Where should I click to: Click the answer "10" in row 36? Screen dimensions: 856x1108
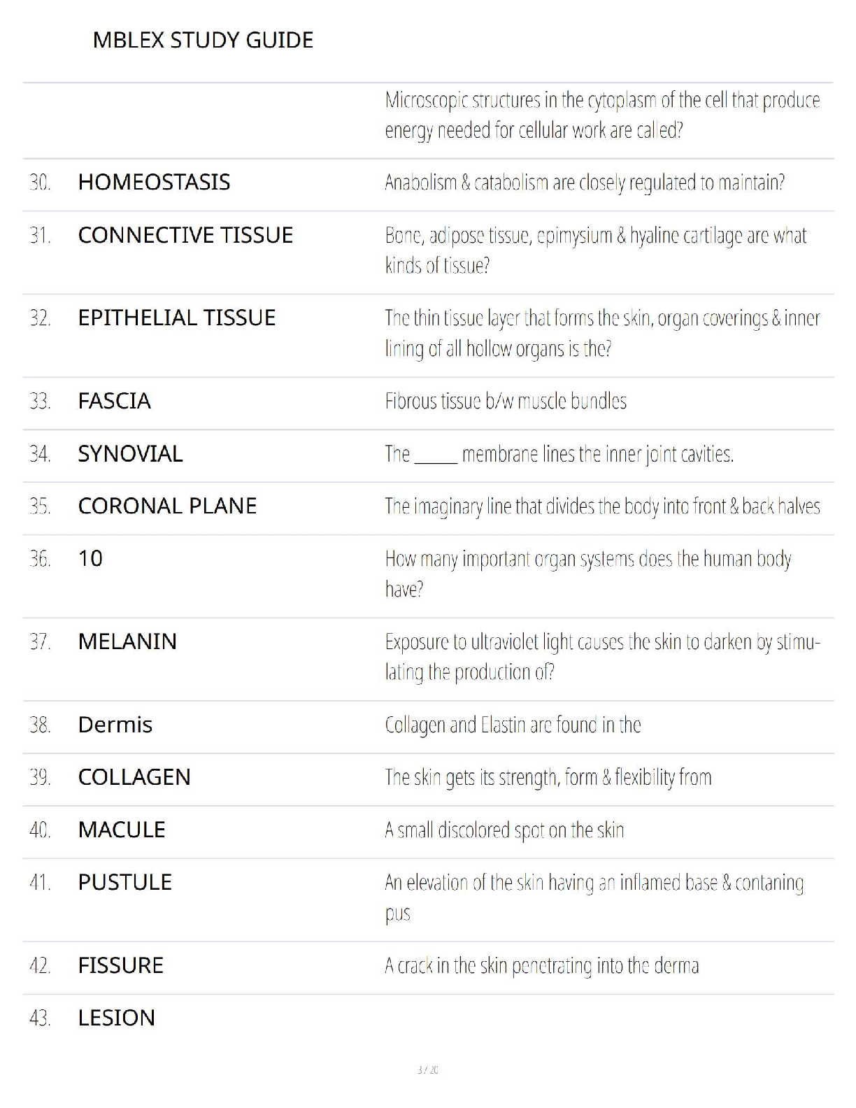click(90, 559)
